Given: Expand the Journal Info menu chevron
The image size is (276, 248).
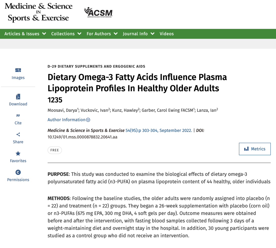Looking at the screenshot, I should [153, 34].
